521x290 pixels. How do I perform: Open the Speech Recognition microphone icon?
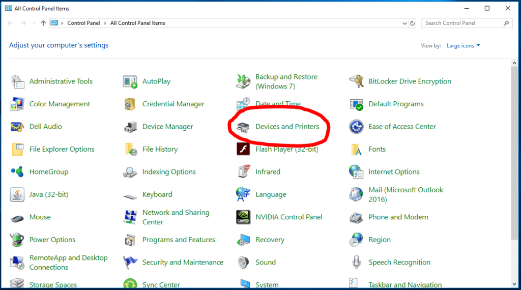pos(357,263)
